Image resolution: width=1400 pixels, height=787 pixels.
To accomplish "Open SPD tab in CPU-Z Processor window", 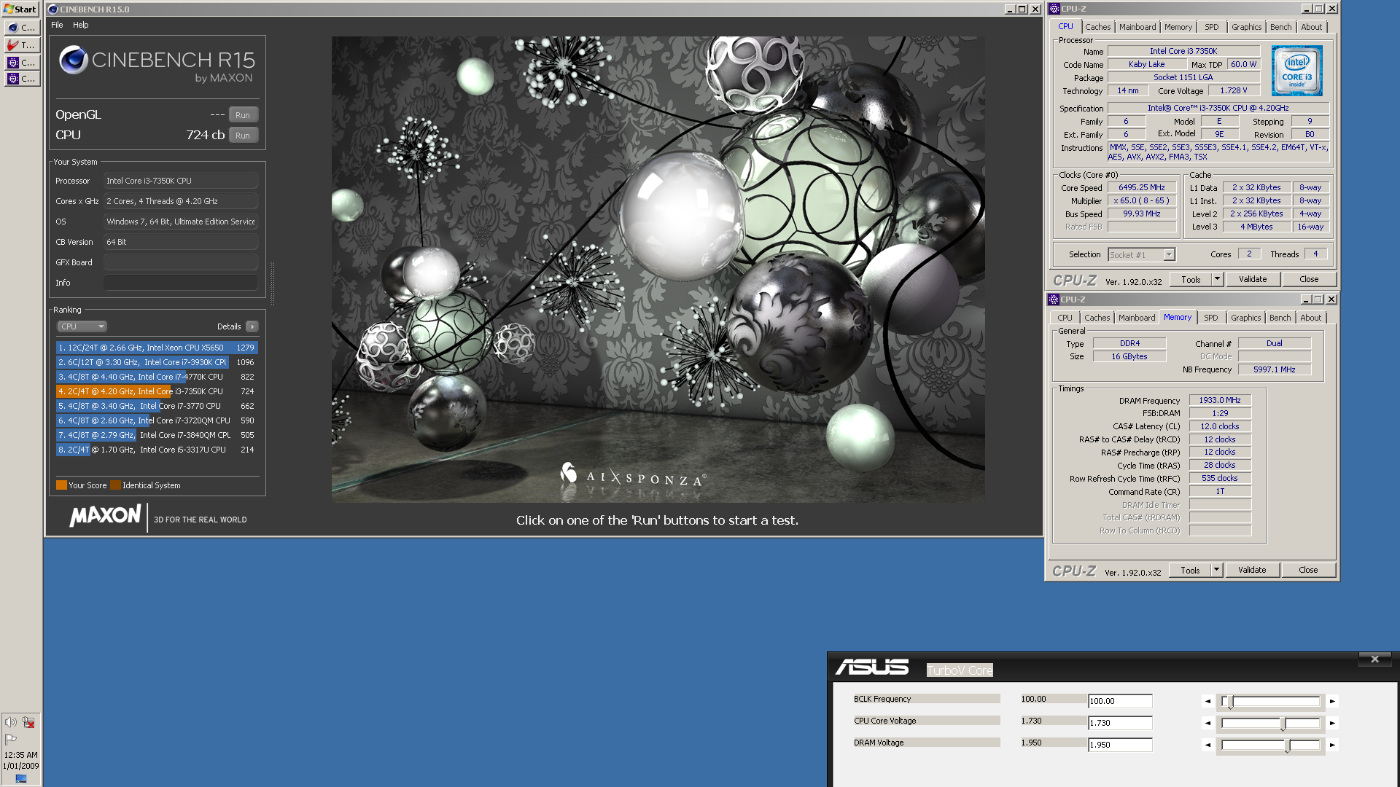I will click(x=1211, y=27).
